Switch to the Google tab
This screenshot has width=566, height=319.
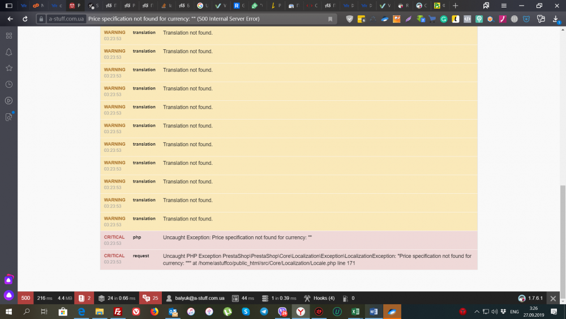click(x=203, y=6)
